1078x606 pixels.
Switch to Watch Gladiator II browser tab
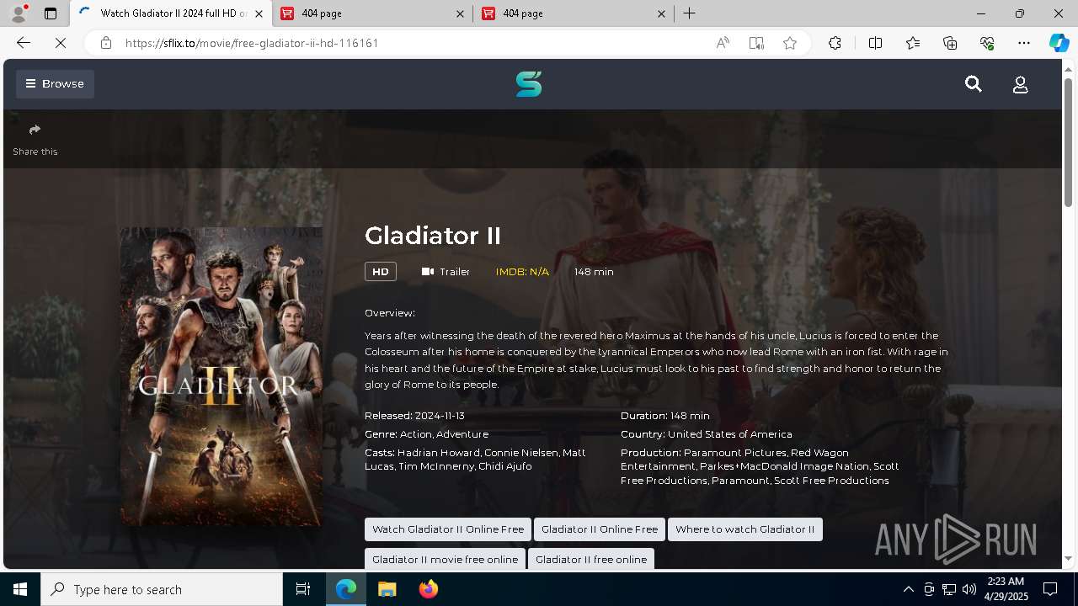click(171, 13)
